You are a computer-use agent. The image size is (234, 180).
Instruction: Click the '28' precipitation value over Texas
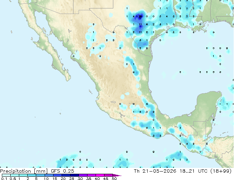140,16
